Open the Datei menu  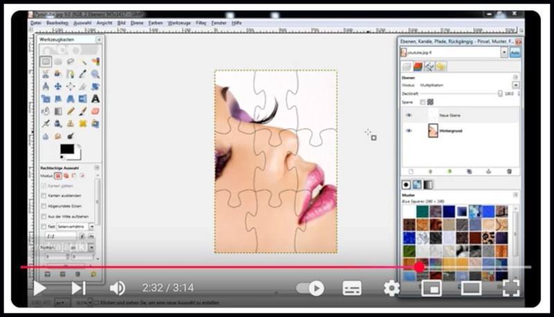tap(36, 23)
